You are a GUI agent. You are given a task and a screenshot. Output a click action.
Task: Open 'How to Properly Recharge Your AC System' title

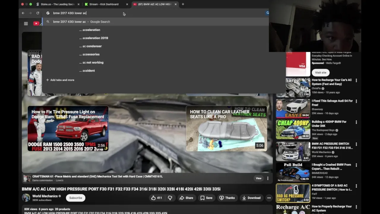pos(332,208)
